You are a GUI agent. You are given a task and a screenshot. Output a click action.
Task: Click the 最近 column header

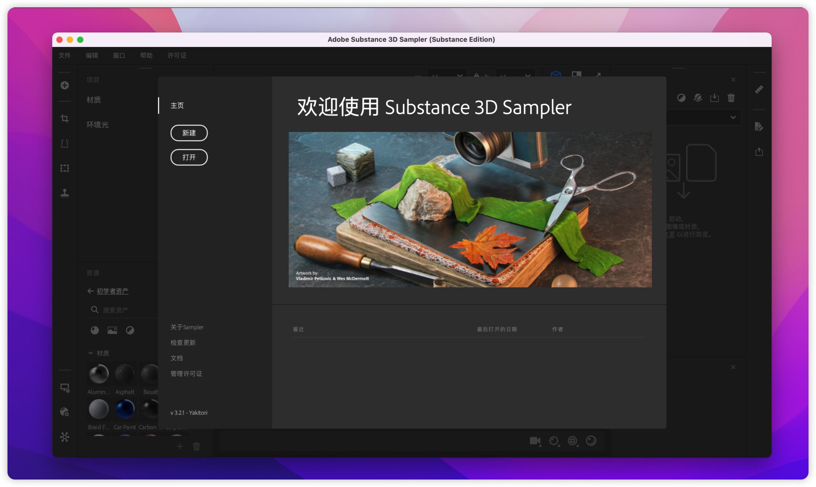299,329
